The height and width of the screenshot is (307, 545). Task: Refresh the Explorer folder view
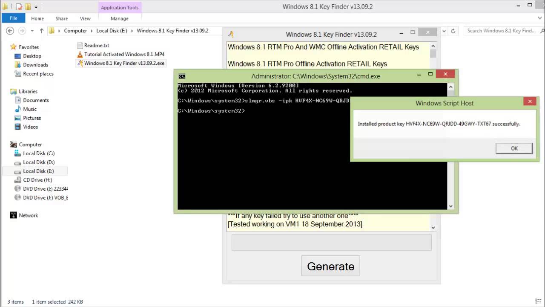[x=453, y=31]
